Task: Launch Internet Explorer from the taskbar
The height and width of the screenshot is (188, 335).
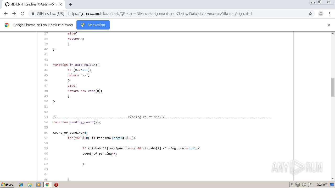Action: [21, 185]
